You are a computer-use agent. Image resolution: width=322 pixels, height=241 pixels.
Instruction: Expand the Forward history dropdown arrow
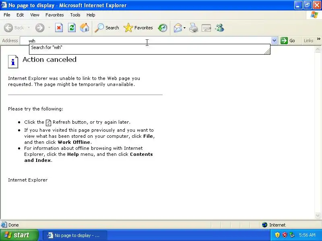point(49,28)
